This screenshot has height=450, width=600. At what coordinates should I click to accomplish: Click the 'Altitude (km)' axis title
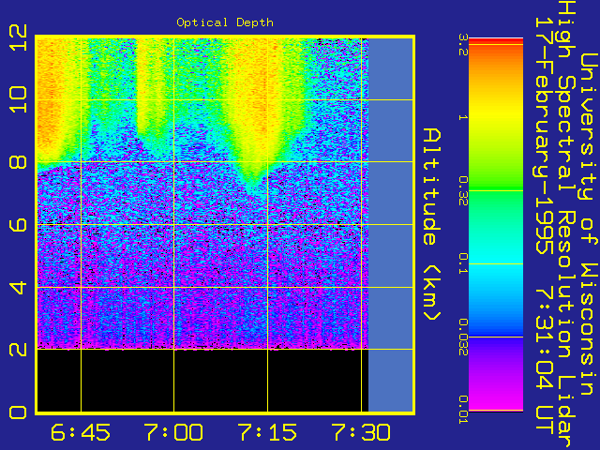[x=432, y=224]
